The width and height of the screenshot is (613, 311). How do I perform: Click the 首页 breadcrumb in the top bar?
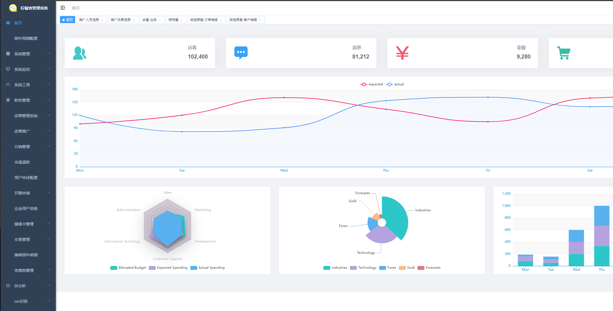[x=76, y=8]
